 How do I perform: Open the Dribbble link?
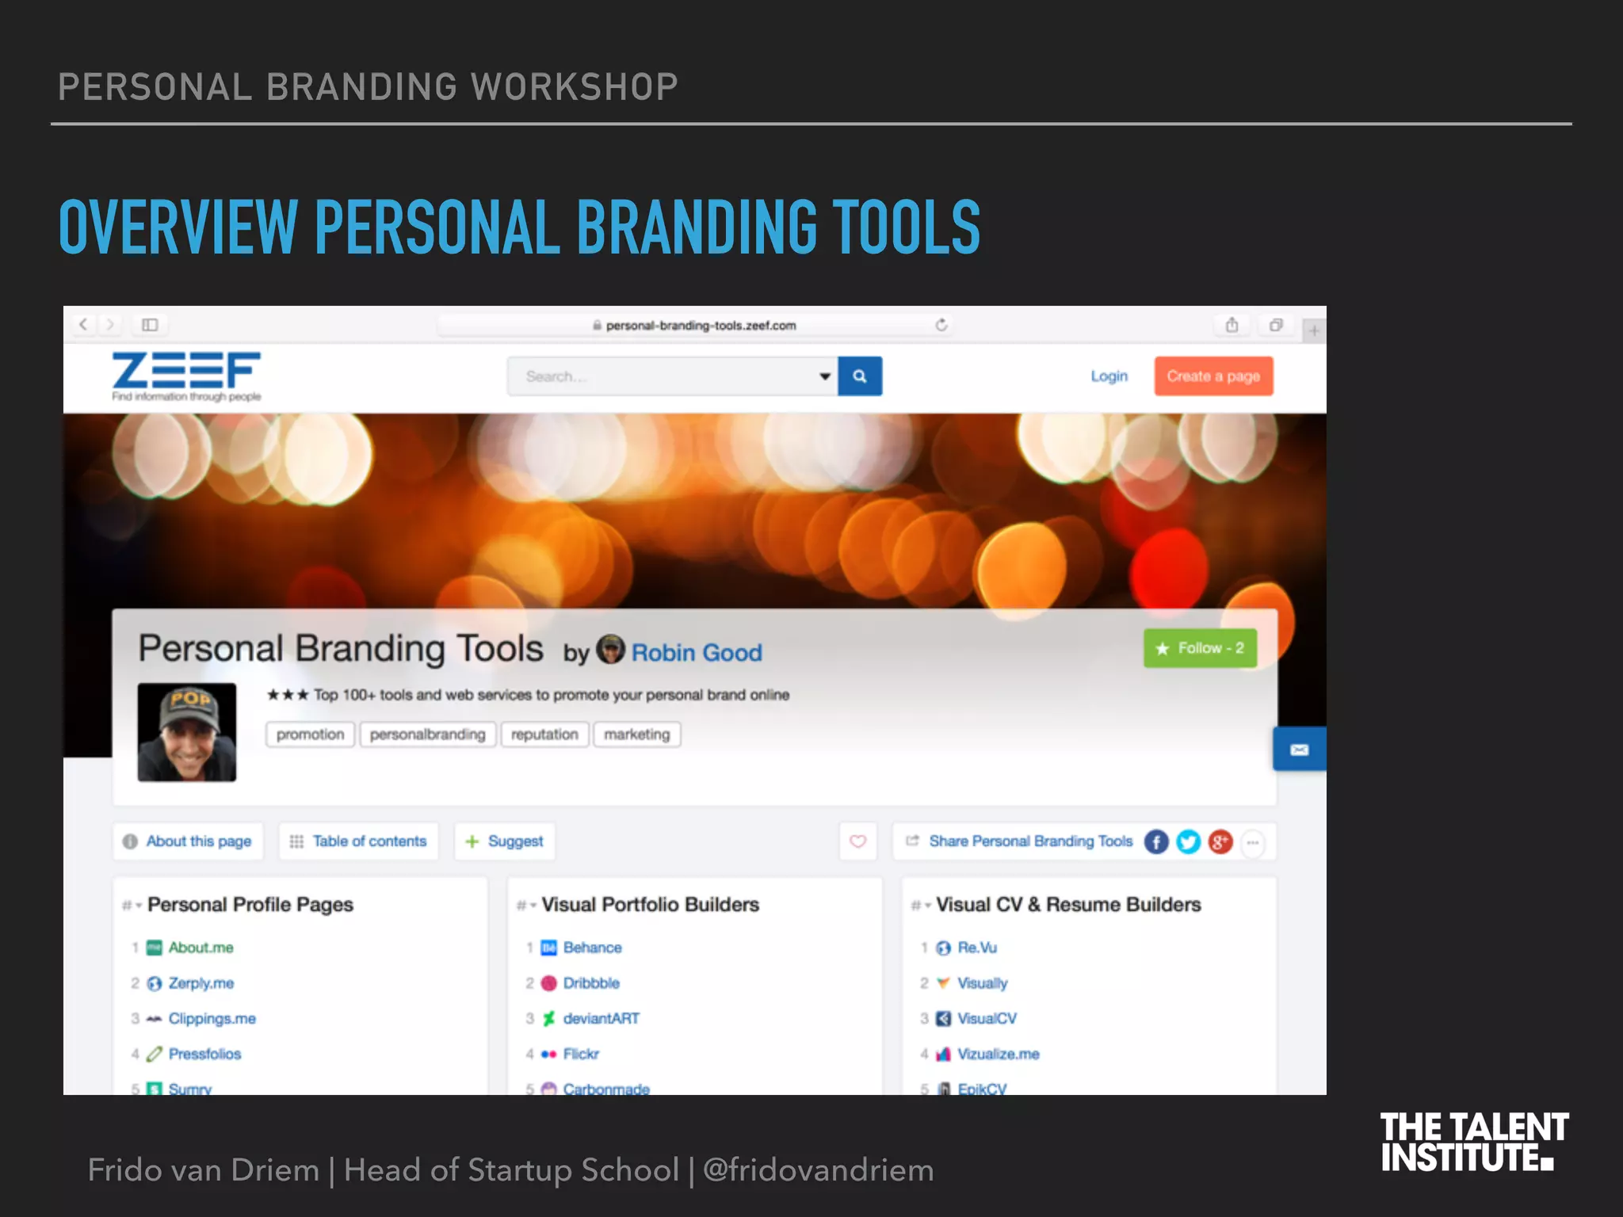[x=591, y=983]
